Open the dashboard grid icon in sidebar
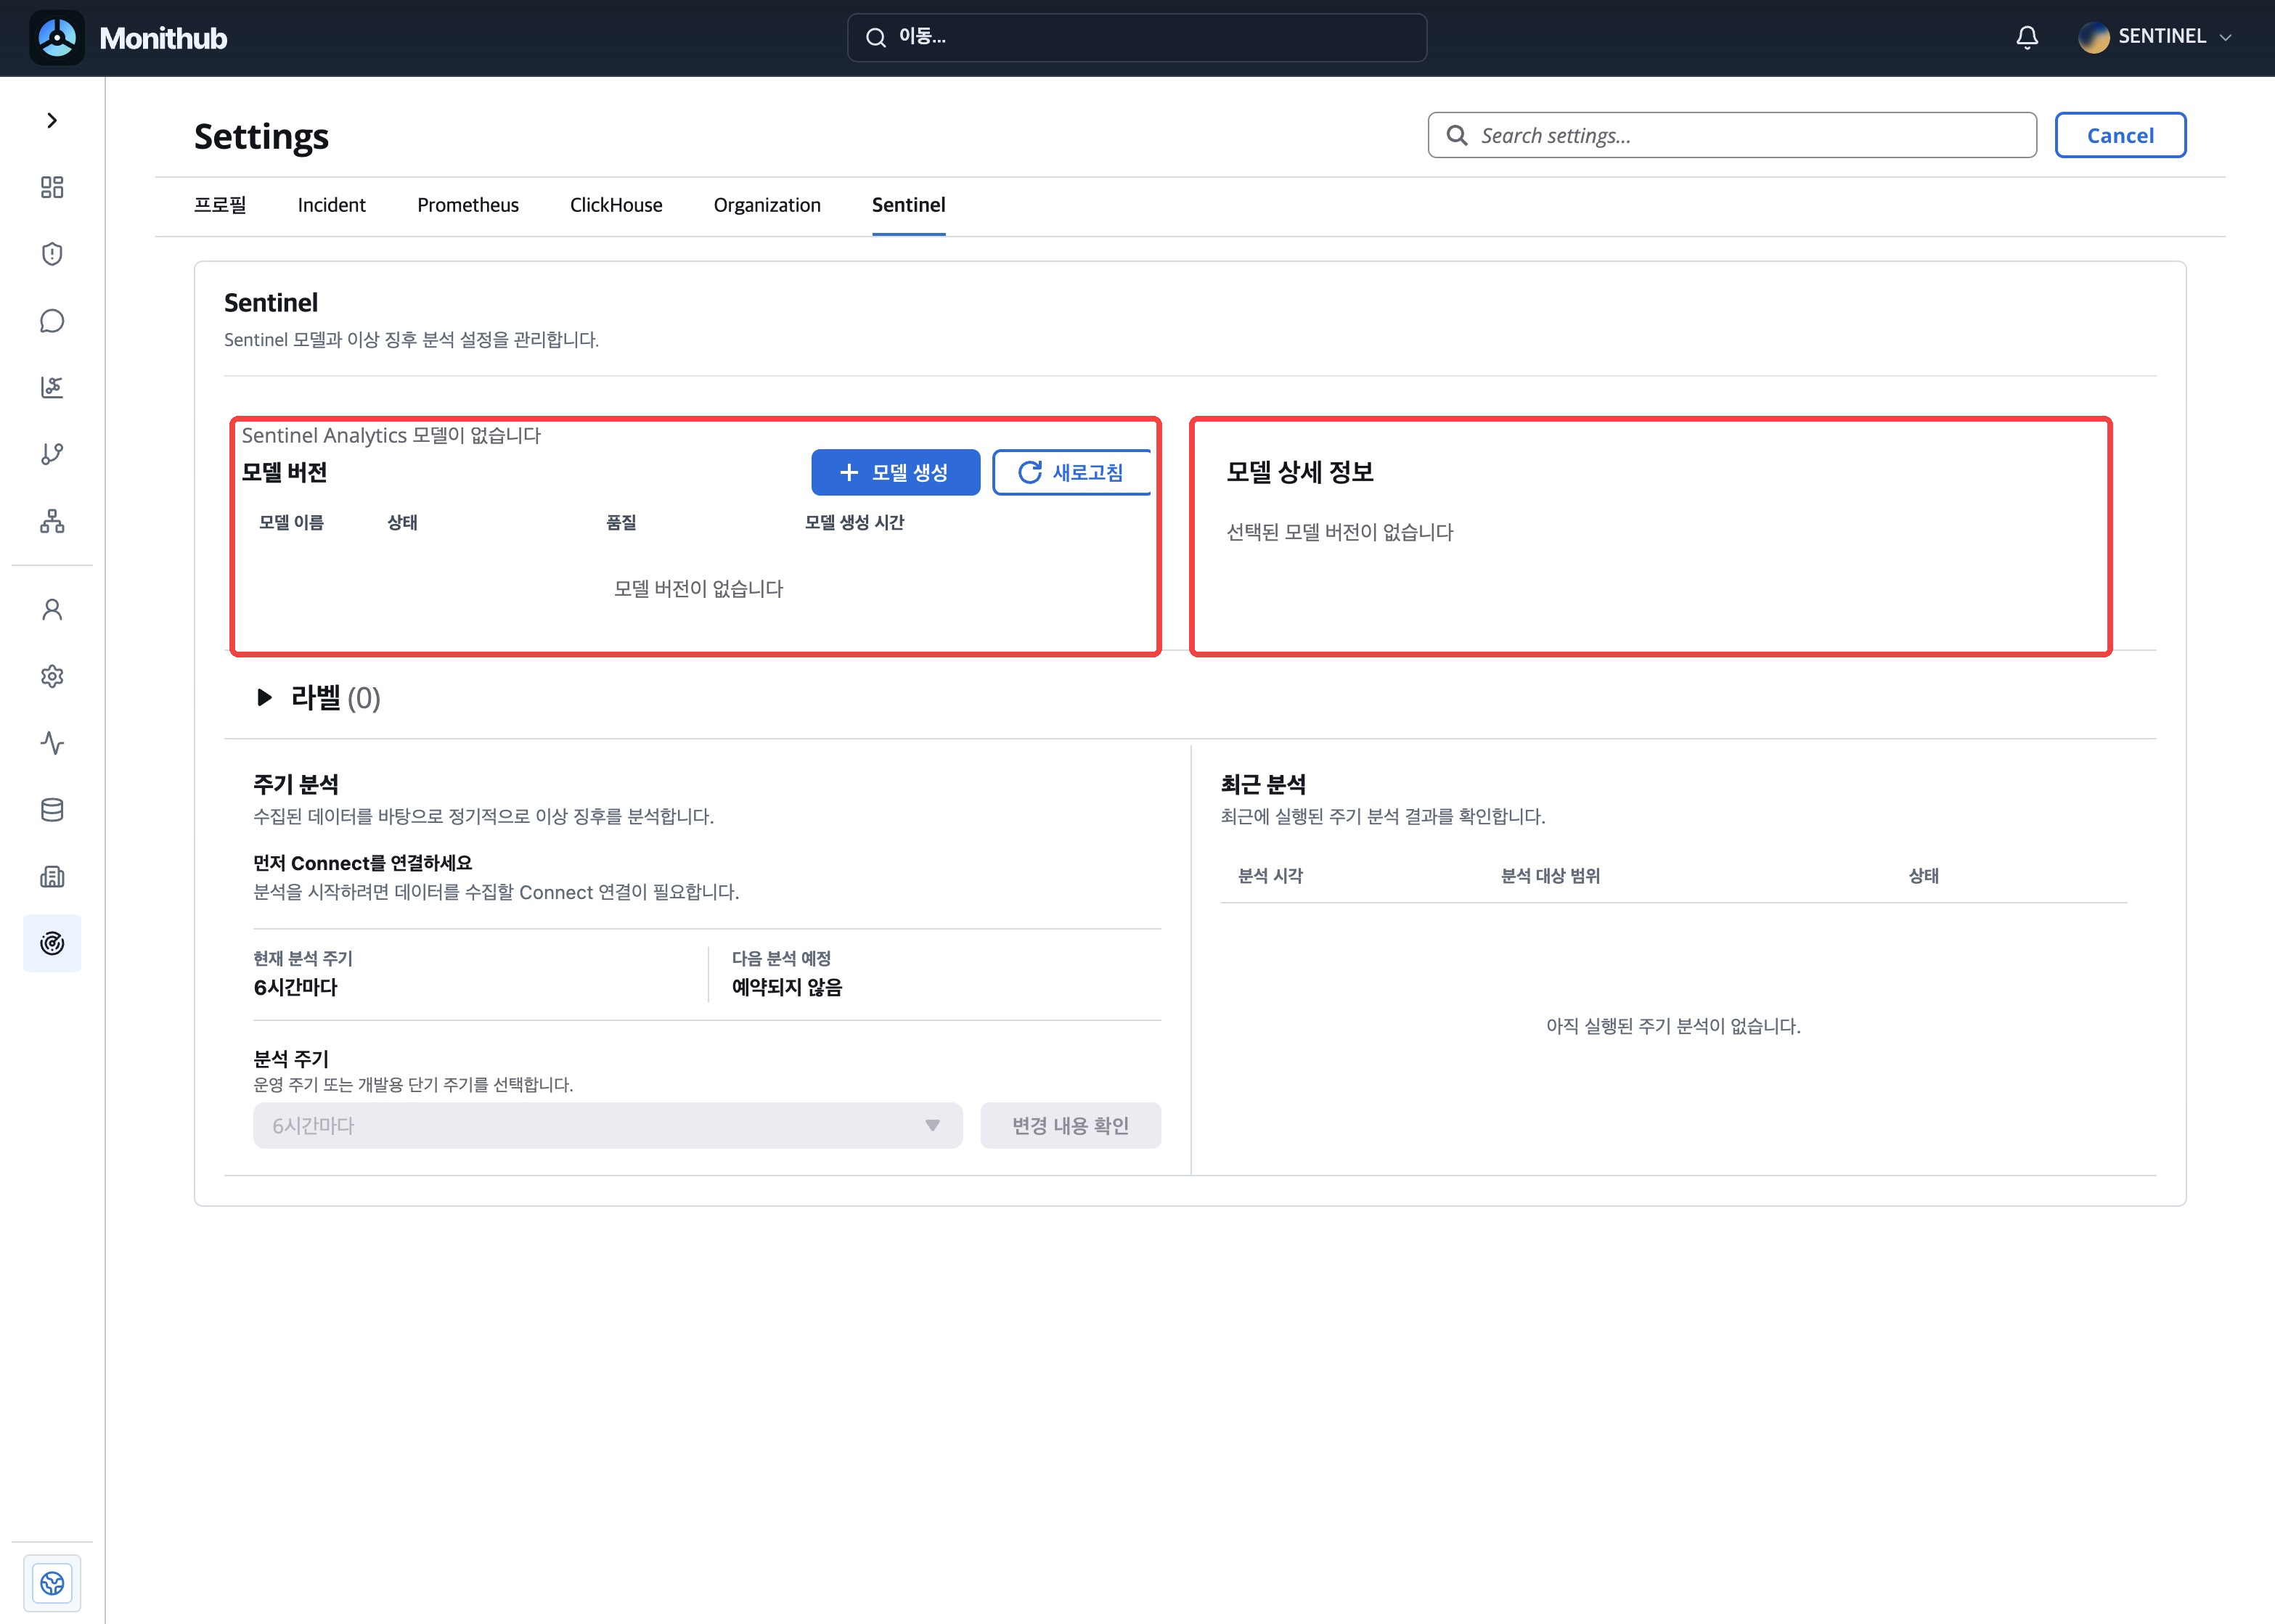2275x1624 pixels. (52, 187)
